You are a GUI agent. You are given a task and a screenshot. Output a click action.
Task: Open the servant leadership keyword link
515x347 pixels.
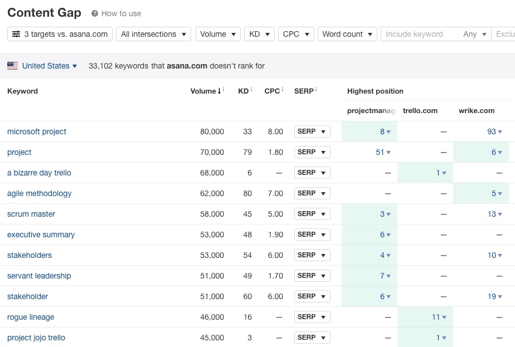click(39, 276)
